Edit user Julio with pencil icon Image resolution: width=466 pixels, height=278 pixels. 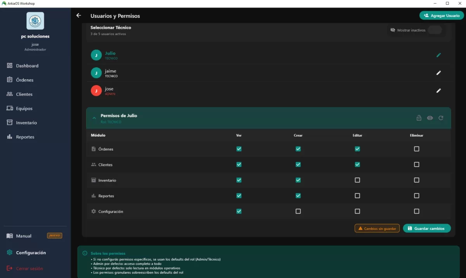coord(438,55)
